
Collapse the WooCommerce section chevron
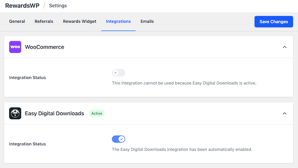[x=284, y=47]
